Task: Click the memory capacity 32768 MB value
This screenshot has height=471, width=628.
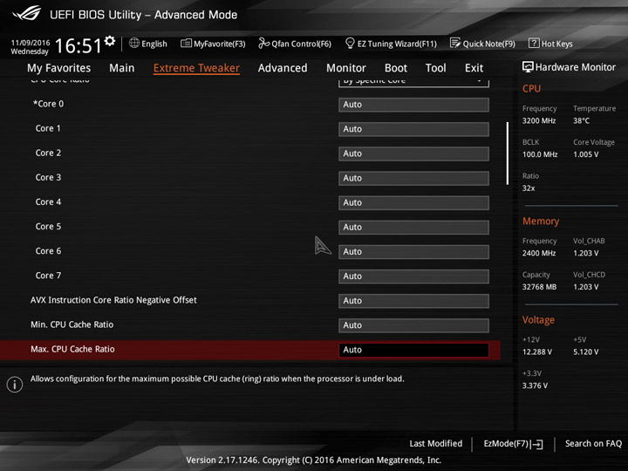Action: coord(539,287)
